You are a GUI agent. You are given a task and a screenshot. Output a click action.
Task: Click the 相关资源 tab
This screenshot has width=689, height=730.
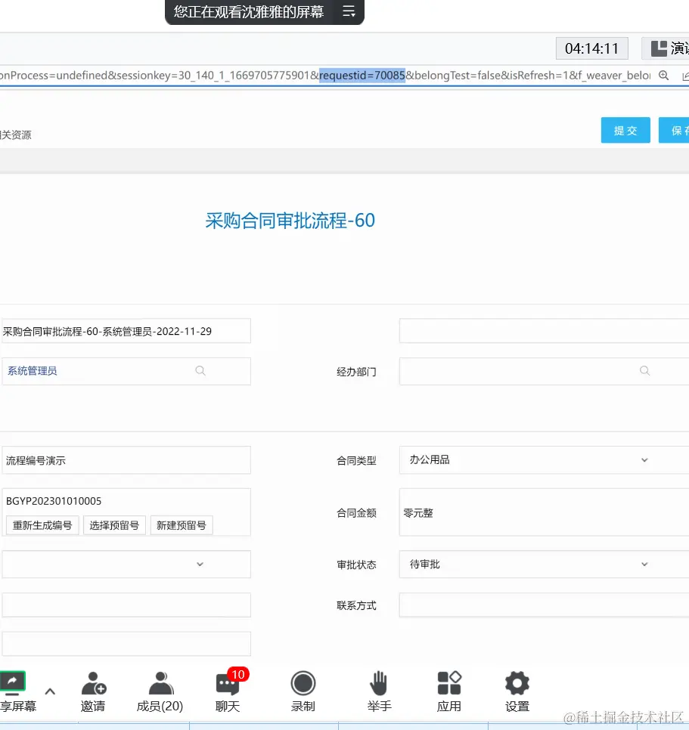[x=15, y=135]
